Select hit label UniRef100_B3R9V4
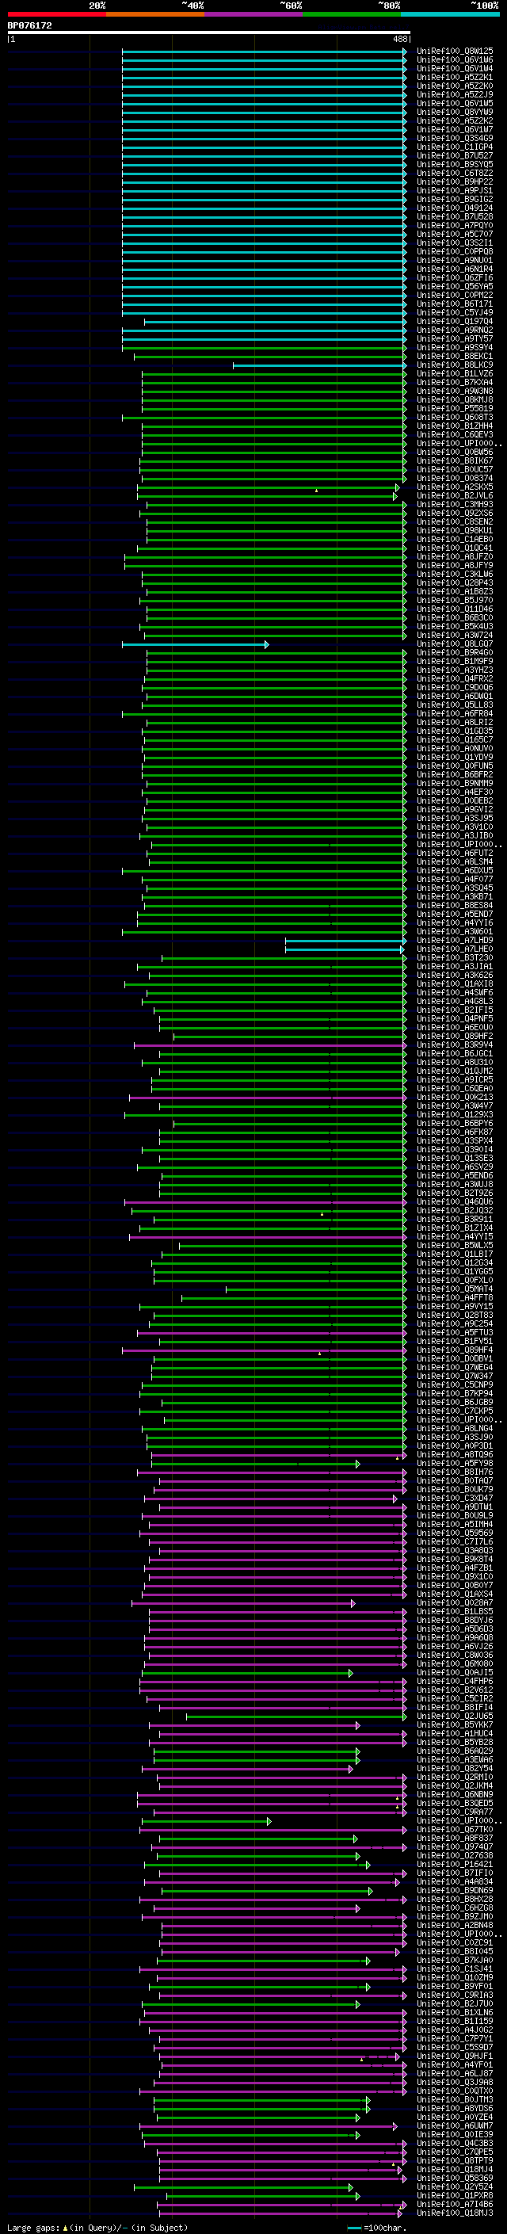The height and width of the screenshot is (2234, 507). (x=454, y=1046)
